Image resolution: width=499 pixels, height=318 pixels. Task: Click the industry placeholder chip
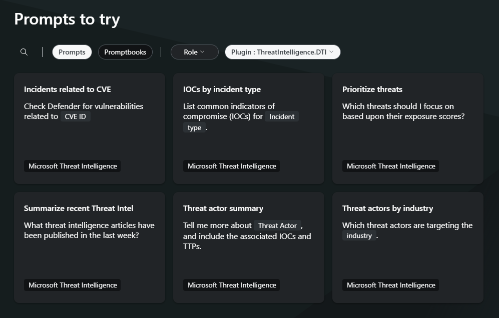click(359, 235)
